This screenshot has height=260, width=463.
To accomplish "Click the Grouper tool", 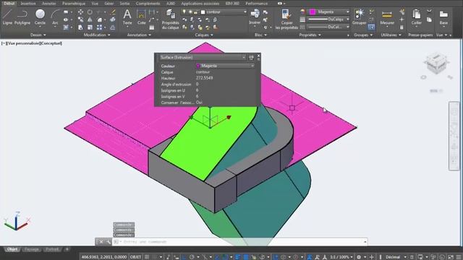I will [359, 17].
